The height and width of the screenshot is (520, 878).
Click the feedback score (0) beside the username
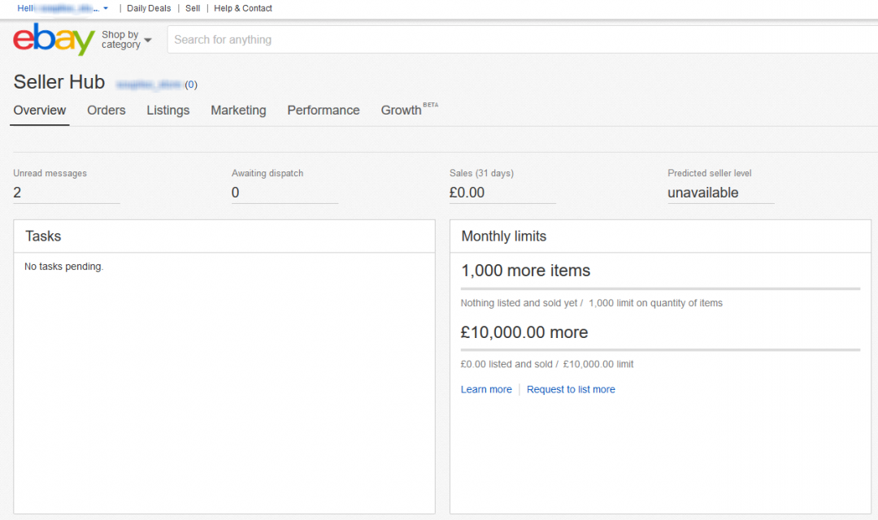[x=191, y=84]
